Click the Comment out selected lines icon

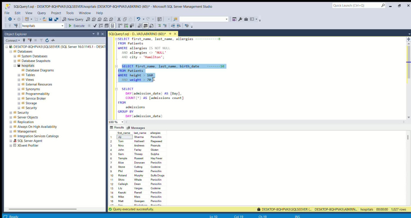[159, 25]
